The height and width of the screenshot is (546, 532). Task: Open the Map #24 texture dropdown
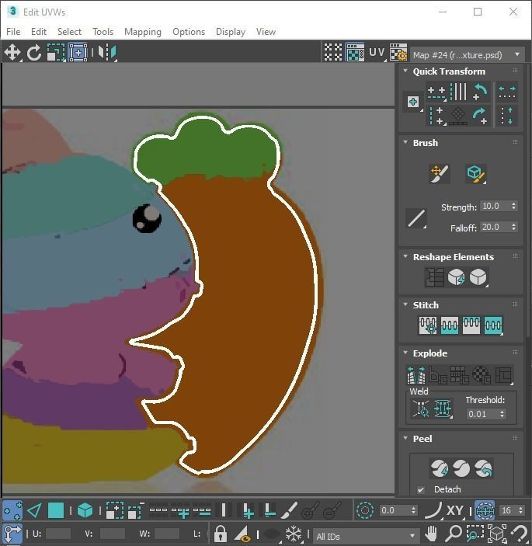point(467,54)
